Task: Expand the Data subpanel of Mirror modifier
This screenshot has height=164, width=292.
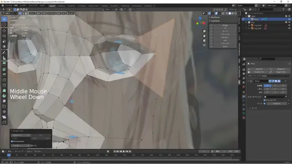Action: pyautogui.click(x=250, y=108)
